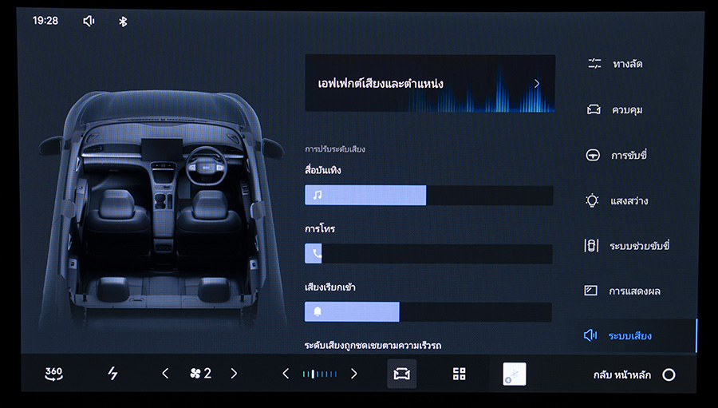
Task: Open แสงสว่าง lighting settings
Action: (x=628, y=200)
